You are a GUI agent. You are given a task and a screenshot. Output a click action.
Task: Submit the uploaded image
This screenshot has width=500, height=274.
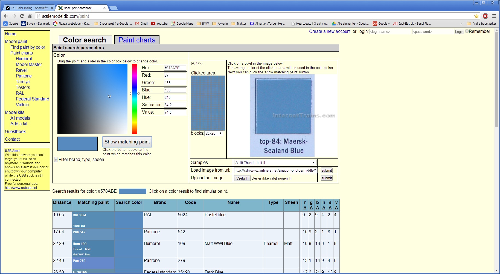click(327, 178)
